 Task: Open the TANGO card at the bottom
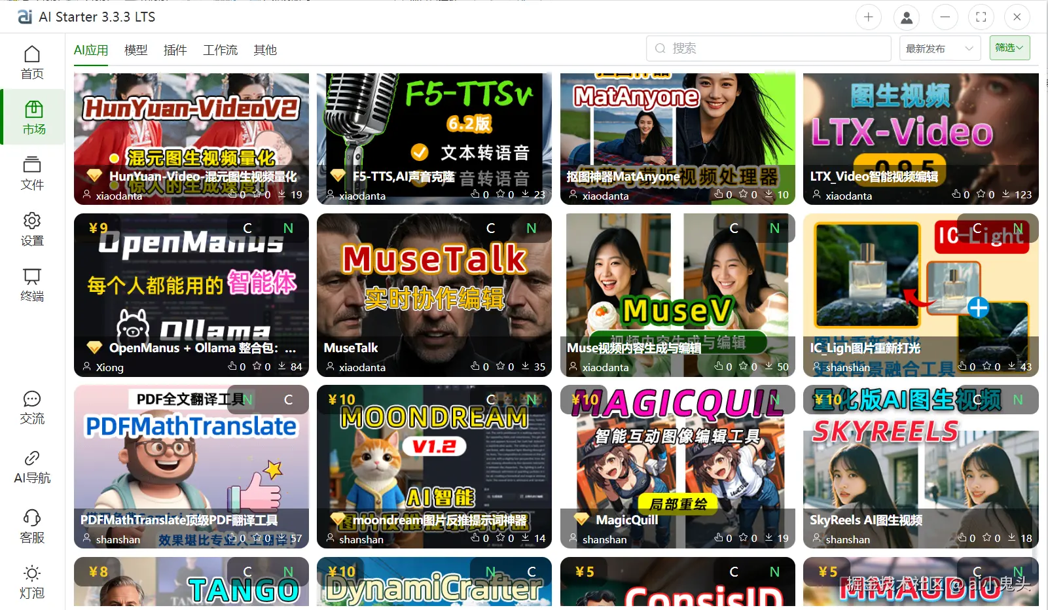191,582
